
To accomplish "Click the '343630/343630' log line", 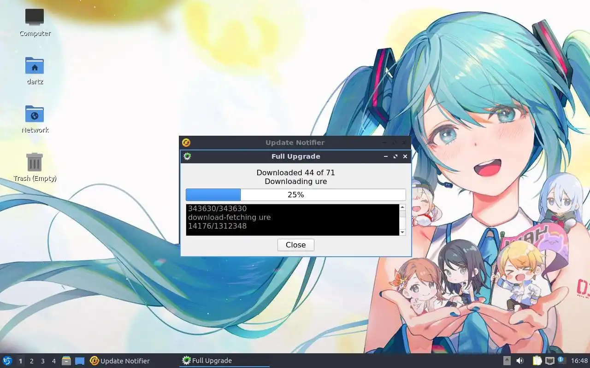I will [x=217, y=208].
